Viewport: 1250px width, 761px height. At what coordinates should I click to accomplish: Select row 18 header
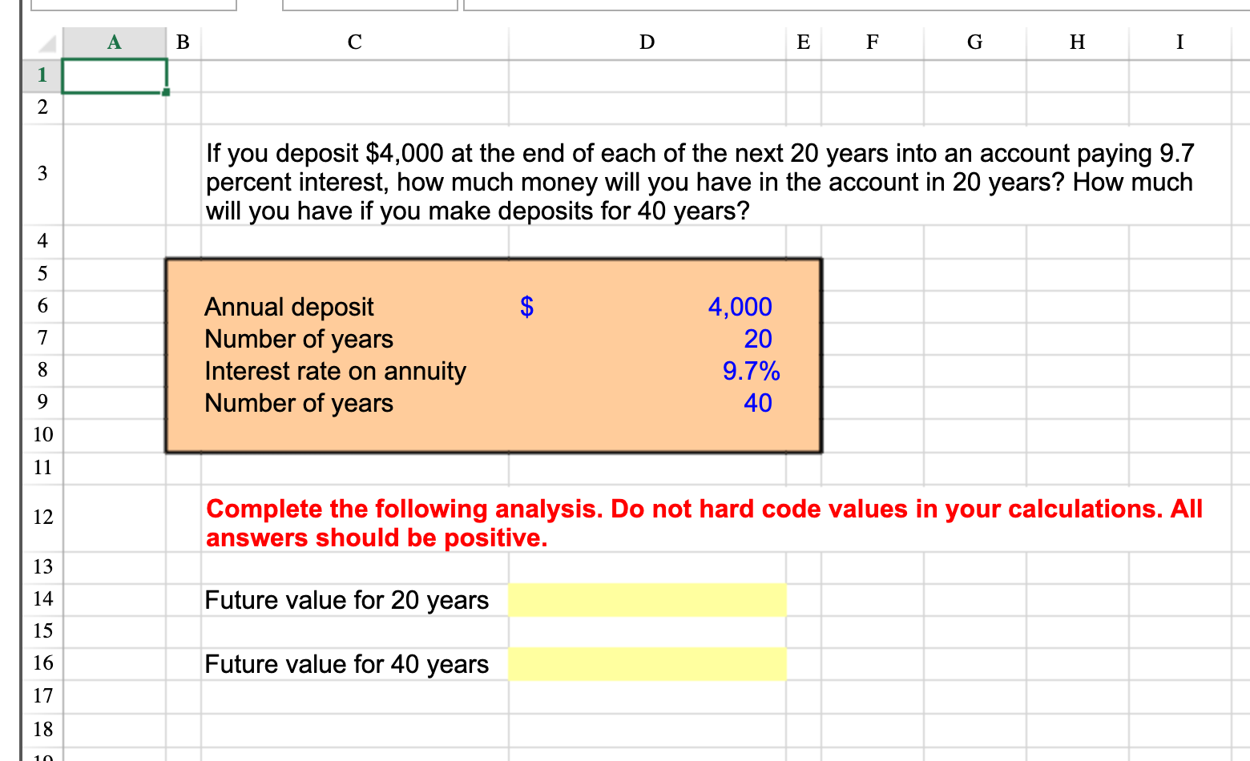point(42,729)
